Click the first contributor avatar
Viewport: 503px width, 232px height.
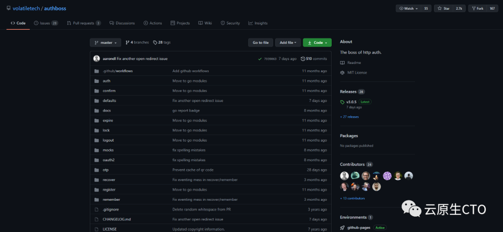pos(344,176)
